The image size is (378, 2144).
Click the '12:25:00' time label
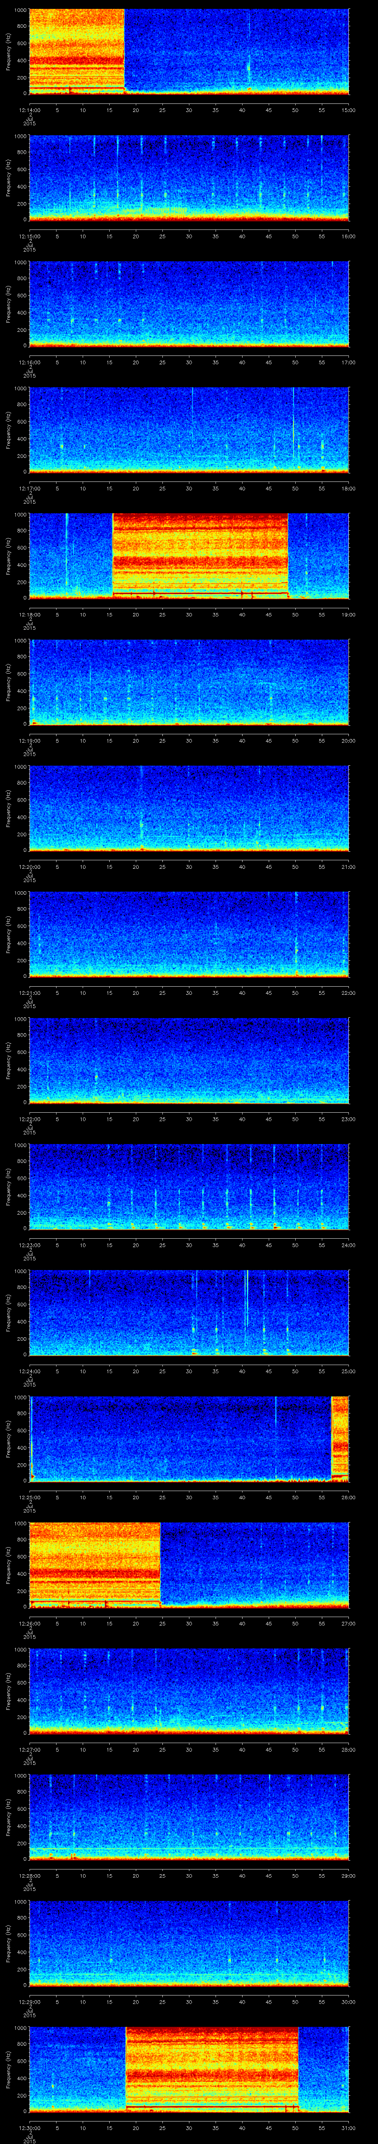pos(29,1497)
